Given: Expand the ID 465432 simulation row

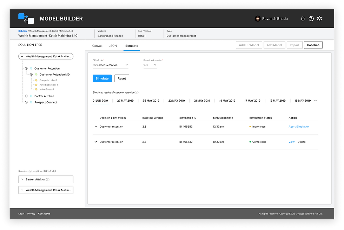Looking at the screenshot, I should point(95,142).
